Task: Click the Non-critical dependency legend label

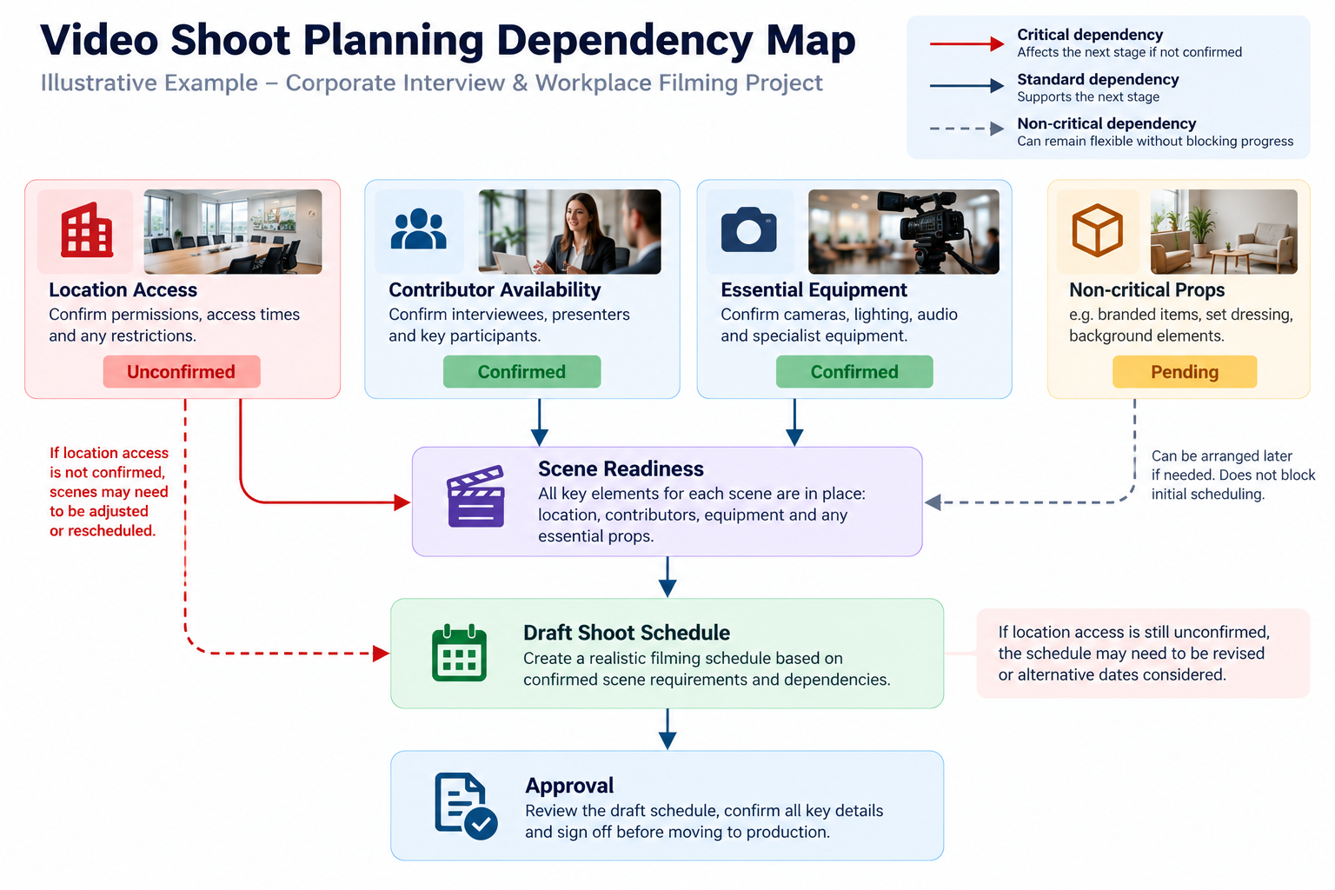Action: 1106,123
